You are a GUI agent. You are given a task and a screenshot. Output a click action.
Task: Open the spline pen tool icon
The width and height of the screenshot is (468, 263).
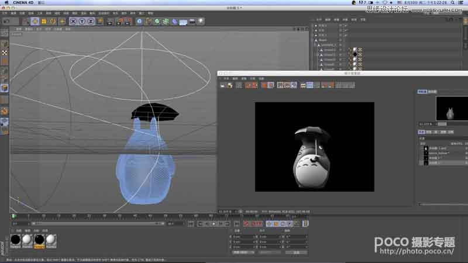pyautogui.click(x=149, y=21)
